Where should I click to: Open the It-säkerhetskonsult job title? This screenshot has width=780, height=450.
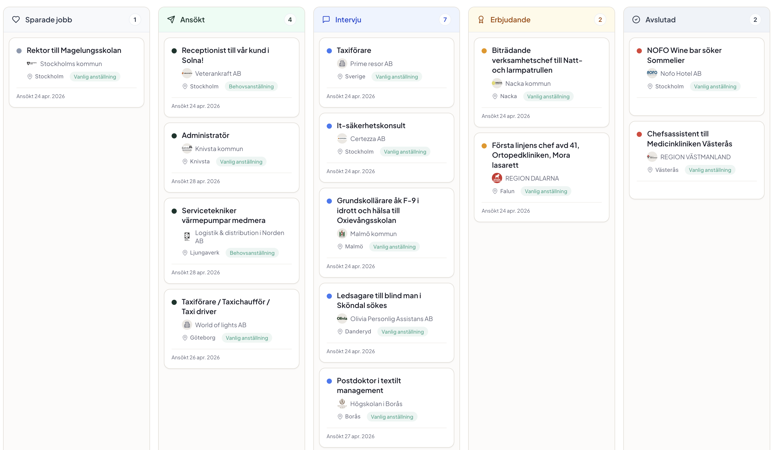(x=371, y=126)
